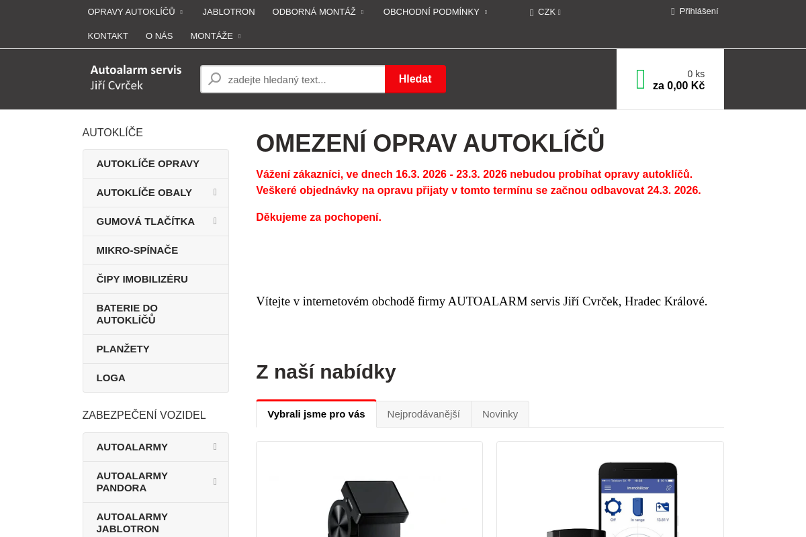
Task: Expand the MONTÁŽE submenu
Action: (240, 36)
